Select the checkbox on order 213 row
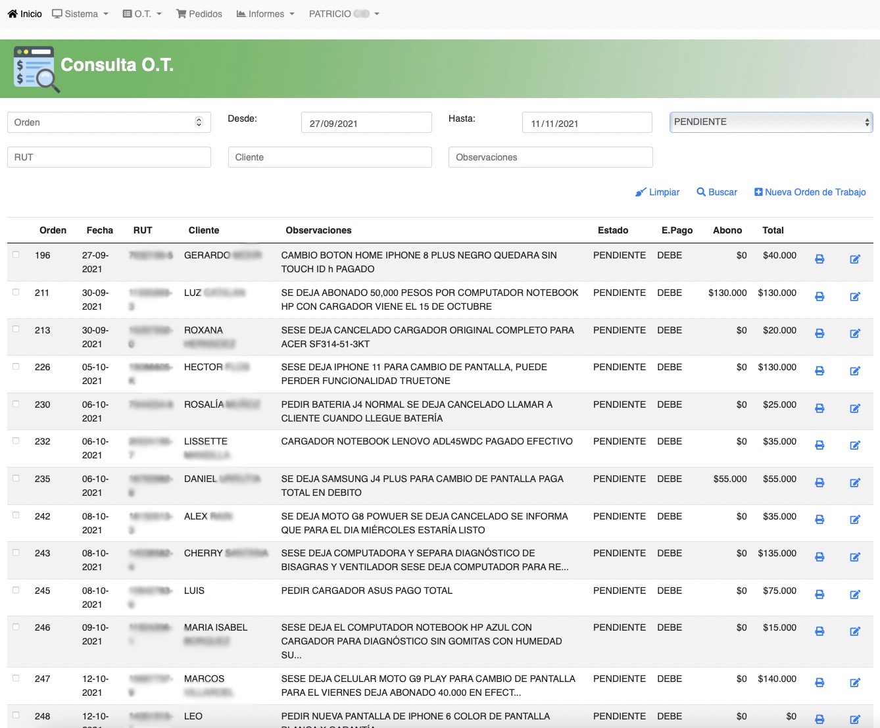This screenshot has height=728, width=880. coord(16,329)
